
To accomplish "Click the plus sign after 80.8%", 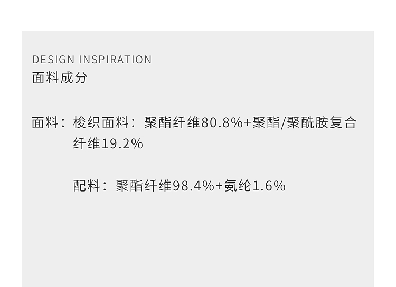I will (248, 123).
